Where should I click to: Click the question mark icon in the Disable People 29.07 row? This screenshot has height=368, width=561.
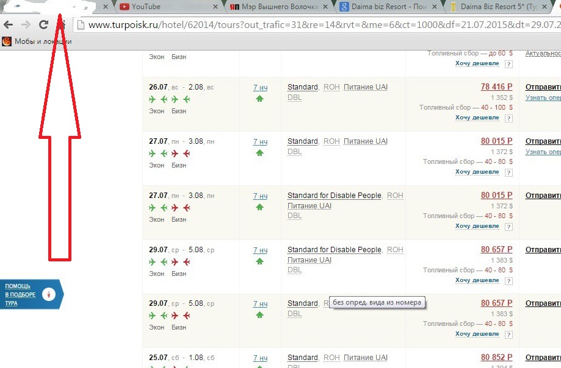(509, 281)
